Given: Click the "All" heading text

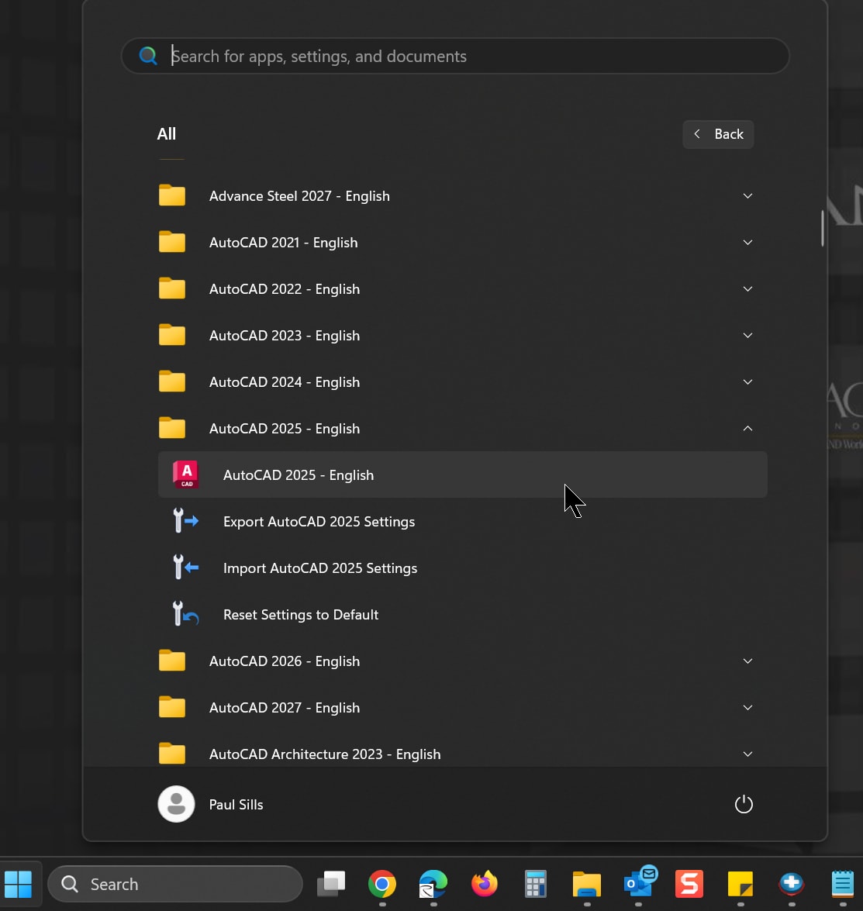Looking at the screenshot, I should click(166, 134).
